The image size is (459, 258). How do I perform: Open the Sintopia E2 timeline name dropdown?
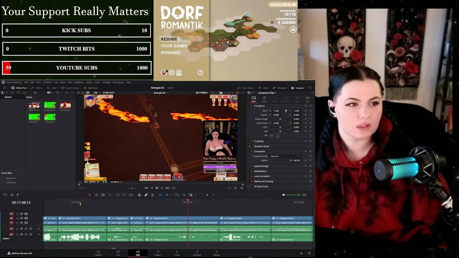(x=161, y=93)
